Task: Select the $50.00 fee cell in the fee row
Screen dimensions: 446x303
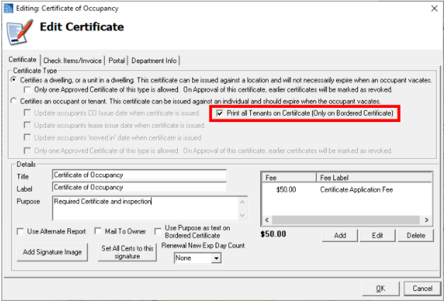Action: (286, 189)
